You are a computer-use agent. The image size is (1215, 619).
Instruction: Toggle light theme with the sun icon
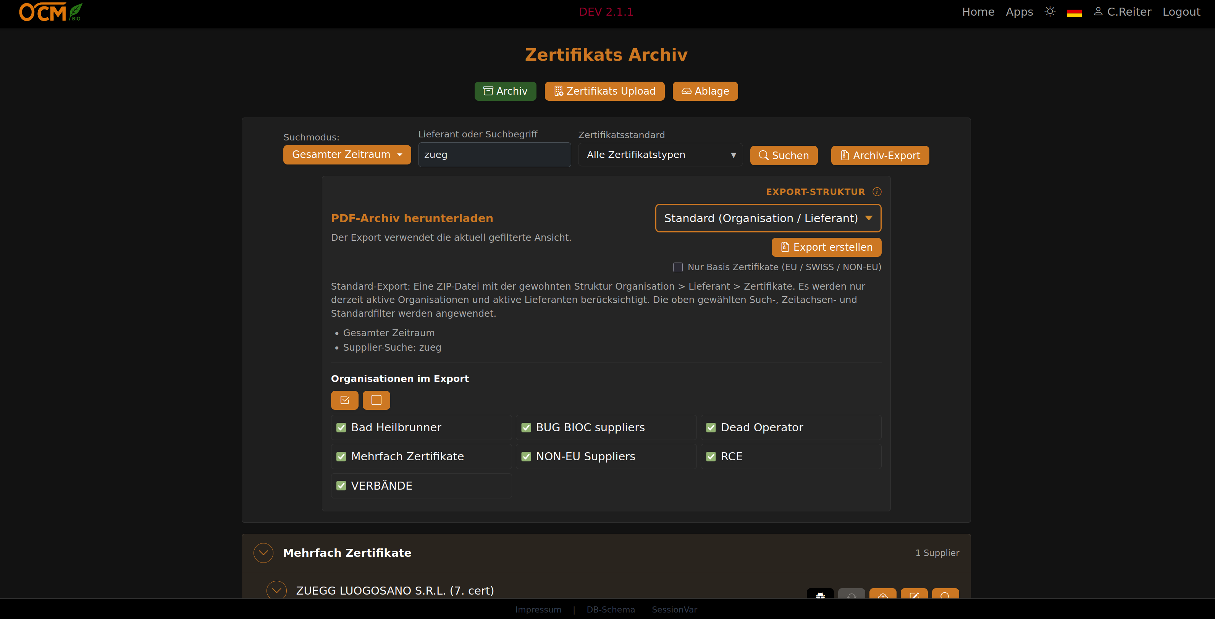[1049, 12]
